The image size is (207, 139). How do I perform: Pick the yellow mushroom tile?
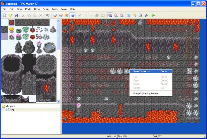(11, 30)
